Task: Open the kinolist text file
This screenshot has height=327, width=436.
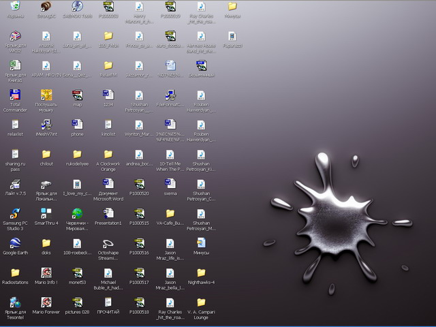Action: tap(108, 125)
